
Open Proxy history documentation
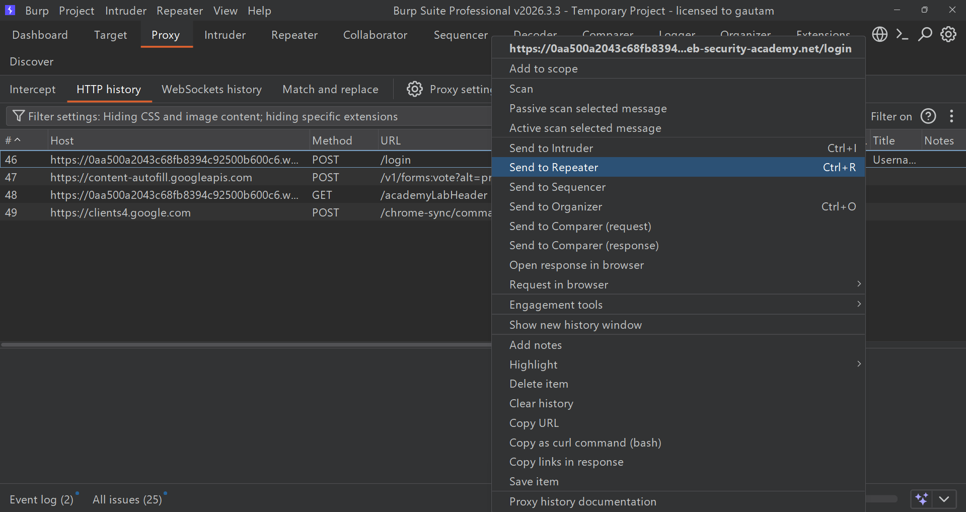point(678,501)
